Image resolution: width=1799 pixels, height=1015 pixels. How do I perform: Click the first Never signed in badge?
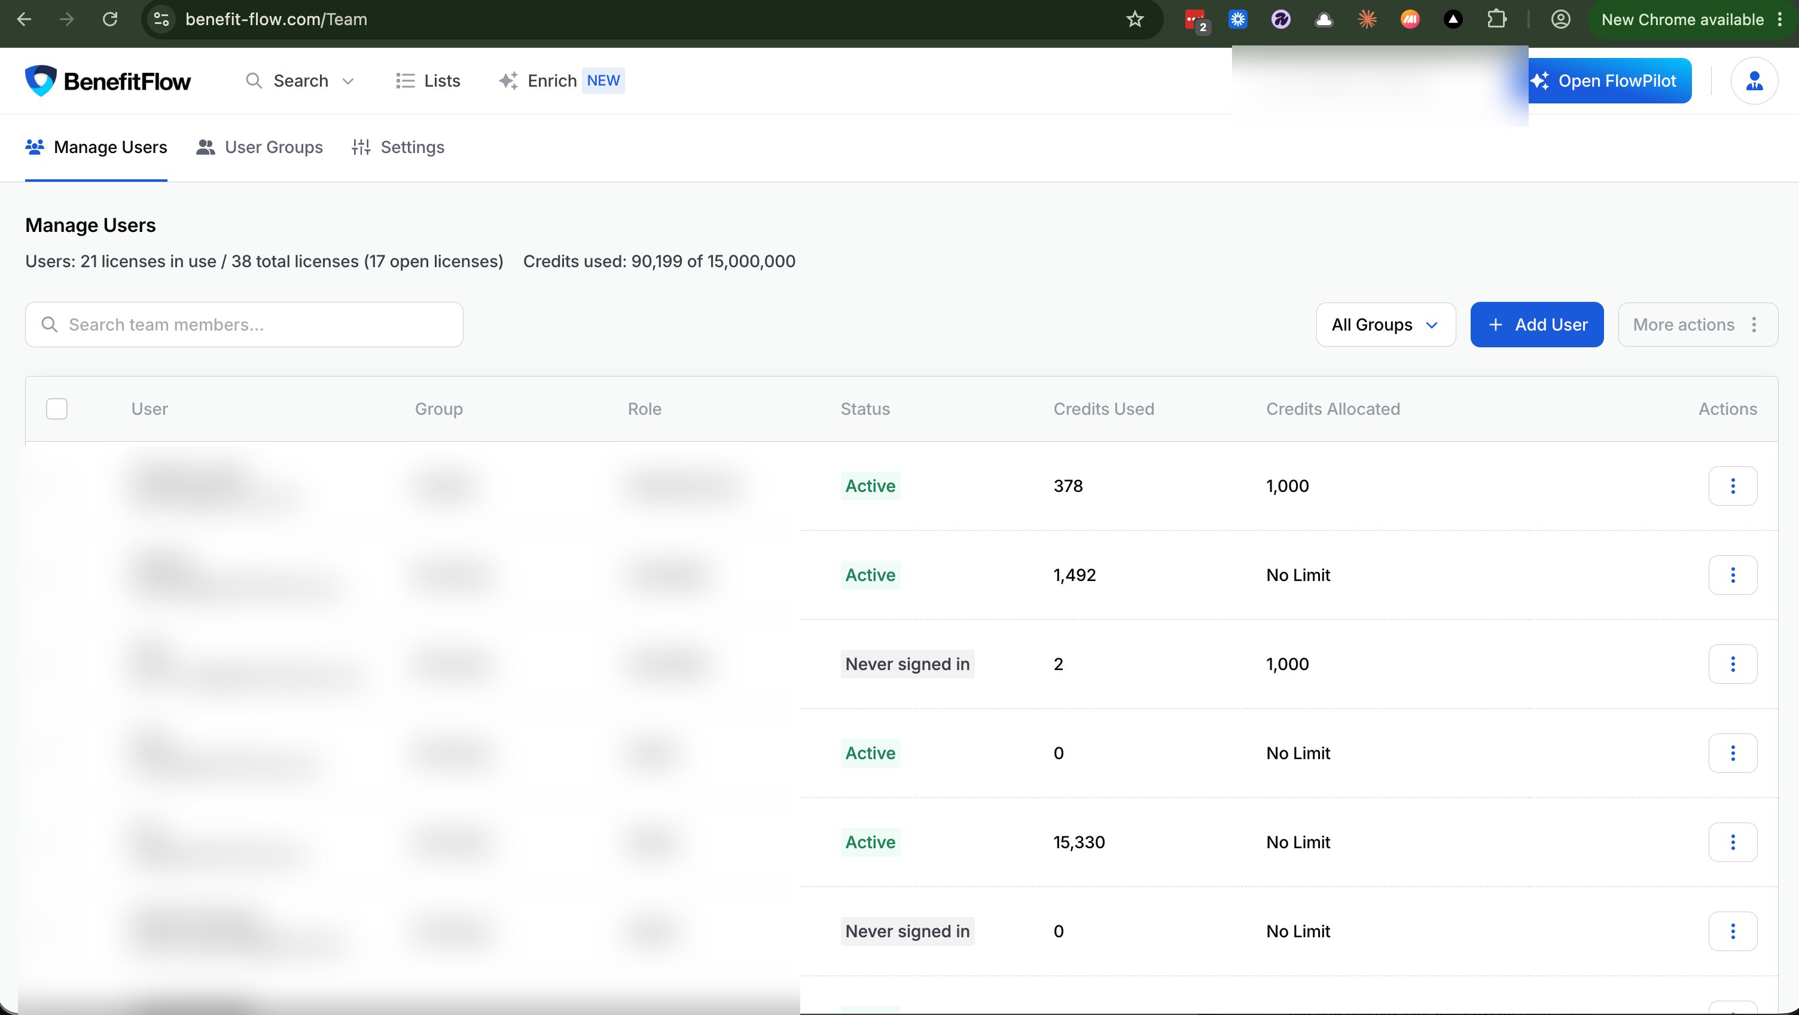[907, 664]
